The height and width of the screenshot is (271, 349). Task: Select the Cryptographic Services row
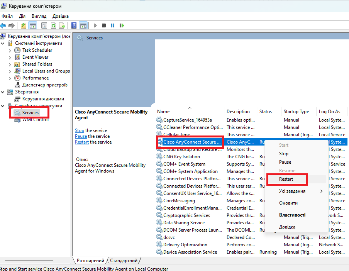pyautogui.click(x=186, y=215)
